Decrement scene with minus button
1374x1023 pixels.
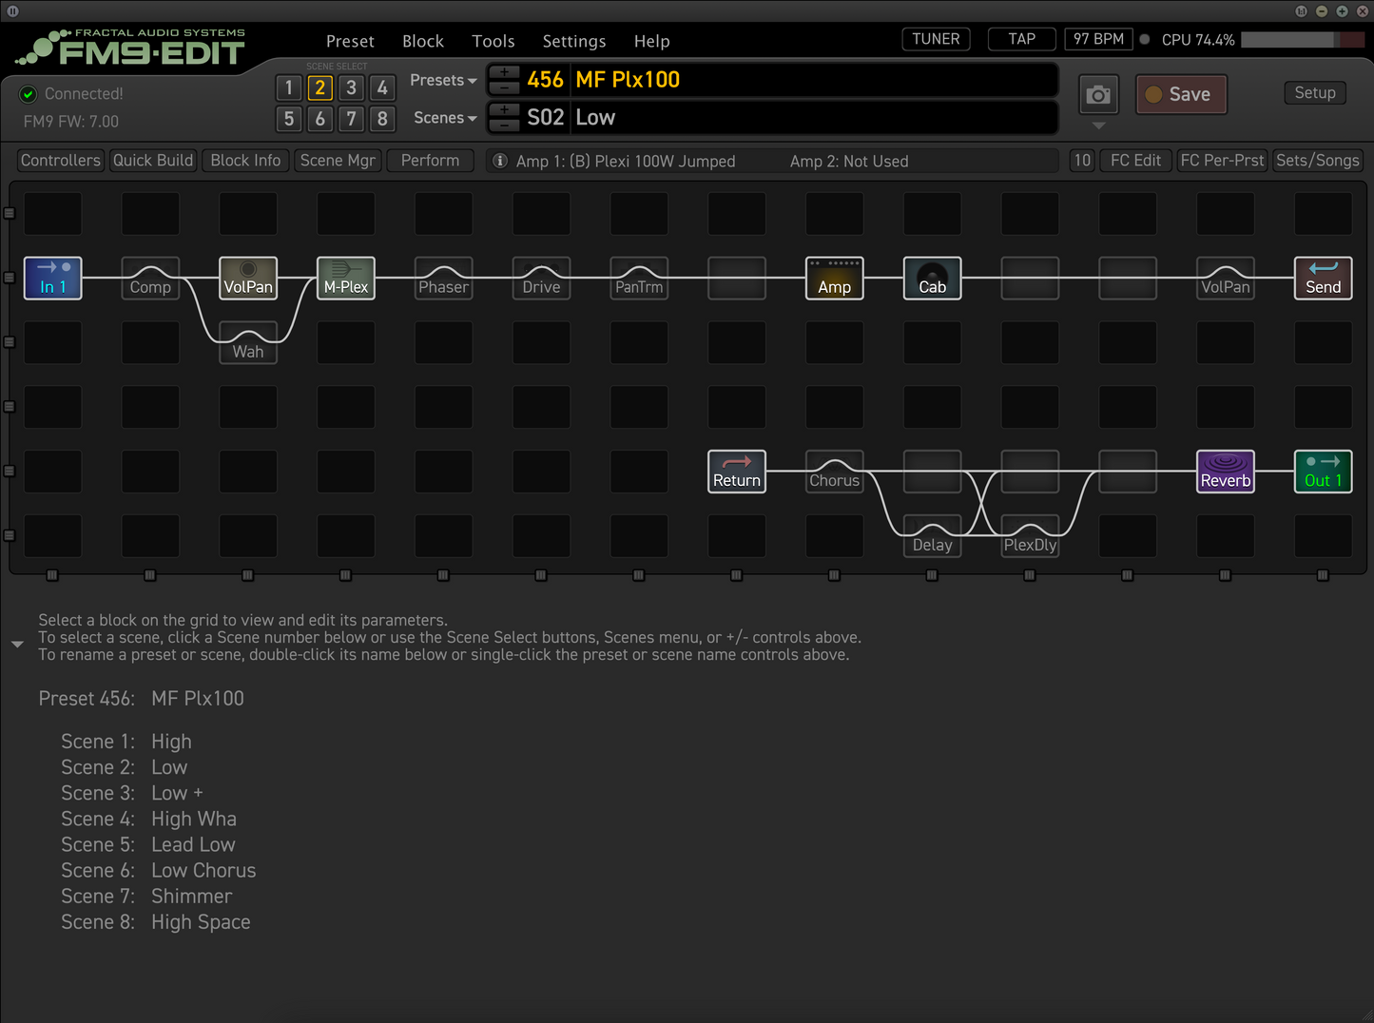pos(504,125)
